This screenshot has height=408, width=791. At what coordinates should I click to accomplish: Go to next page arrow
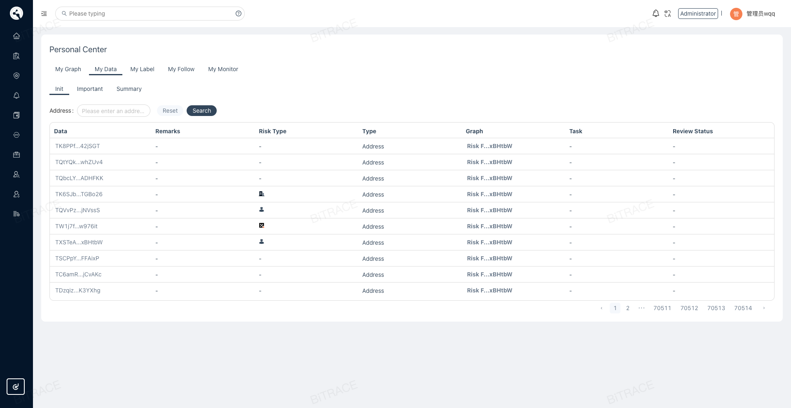(764, 308)
